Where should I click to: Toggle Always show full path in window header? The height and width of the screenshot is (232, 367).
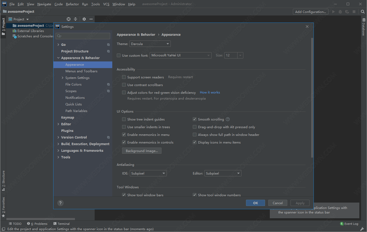195,135
